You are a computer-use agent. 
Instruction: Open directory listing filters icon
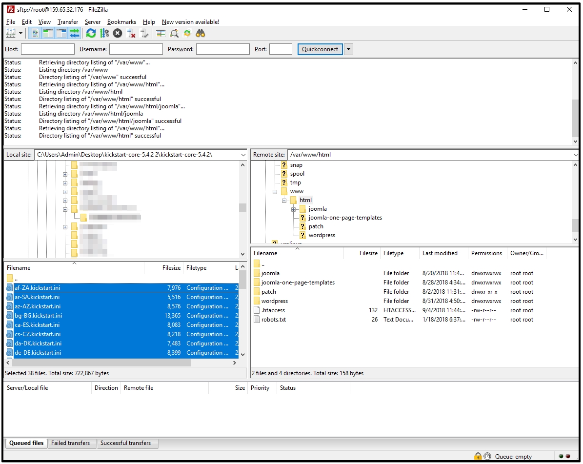[161, 34]
